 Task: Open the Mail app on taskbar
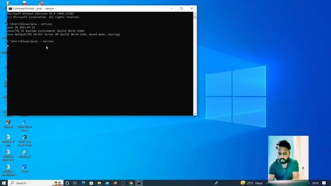107,183
